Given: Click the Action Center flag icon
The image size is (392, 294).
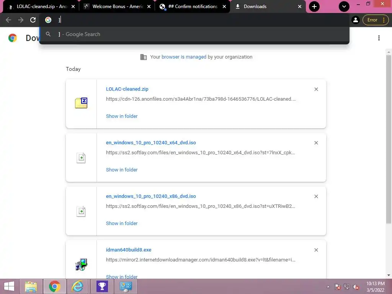Looking at the screenshot, I should pos(338,287).
